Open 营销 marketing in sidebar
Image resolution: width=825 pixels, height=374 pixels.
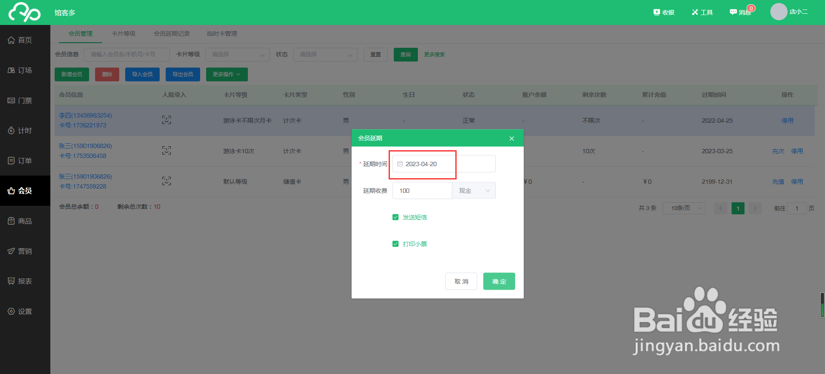(25, 251)
